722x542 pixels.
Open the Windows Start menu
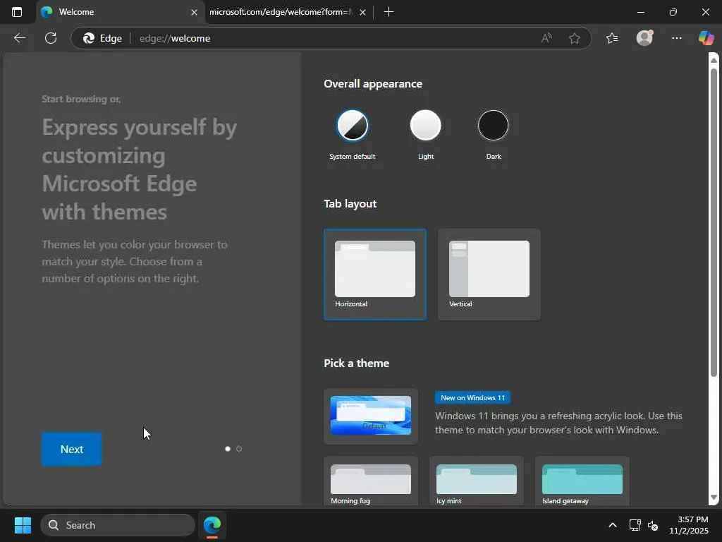tap(23, 525)
